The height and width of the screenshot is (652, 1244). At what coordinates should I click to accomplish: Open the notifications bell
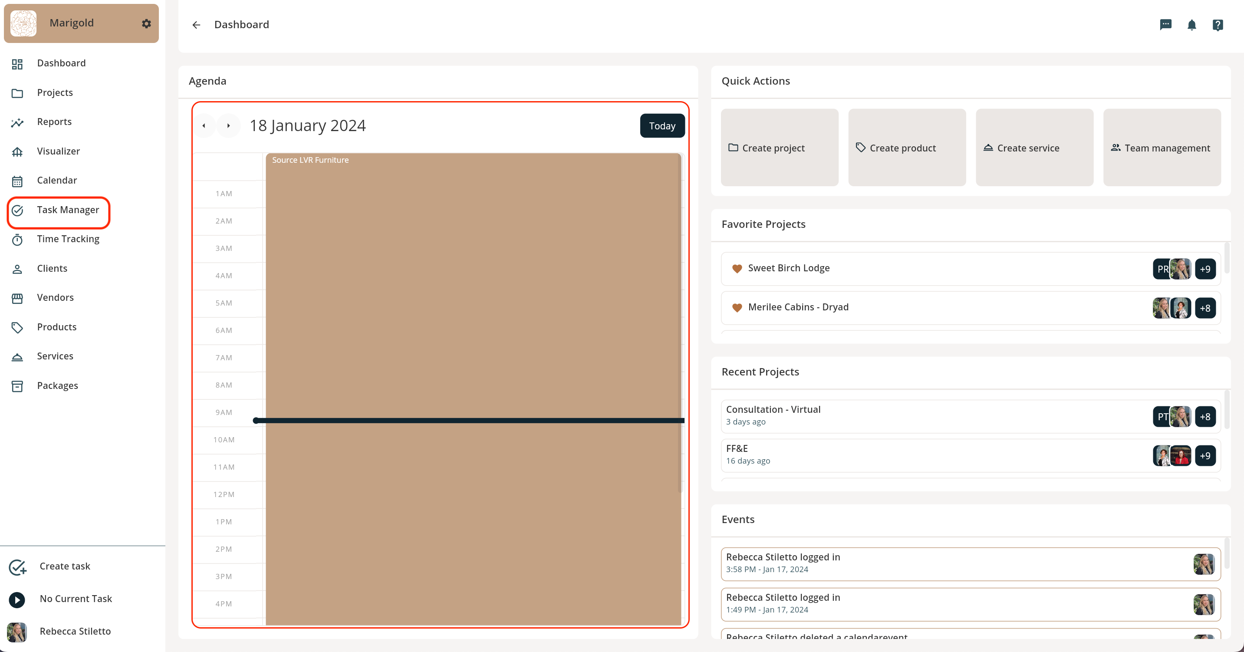pos(1191,25)
